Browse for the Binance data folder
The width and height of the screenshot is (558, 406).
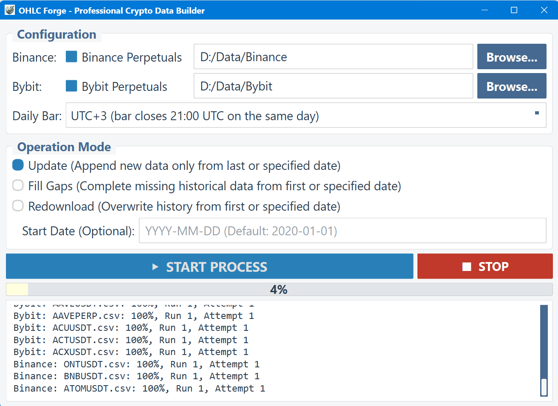coord(511,57)
